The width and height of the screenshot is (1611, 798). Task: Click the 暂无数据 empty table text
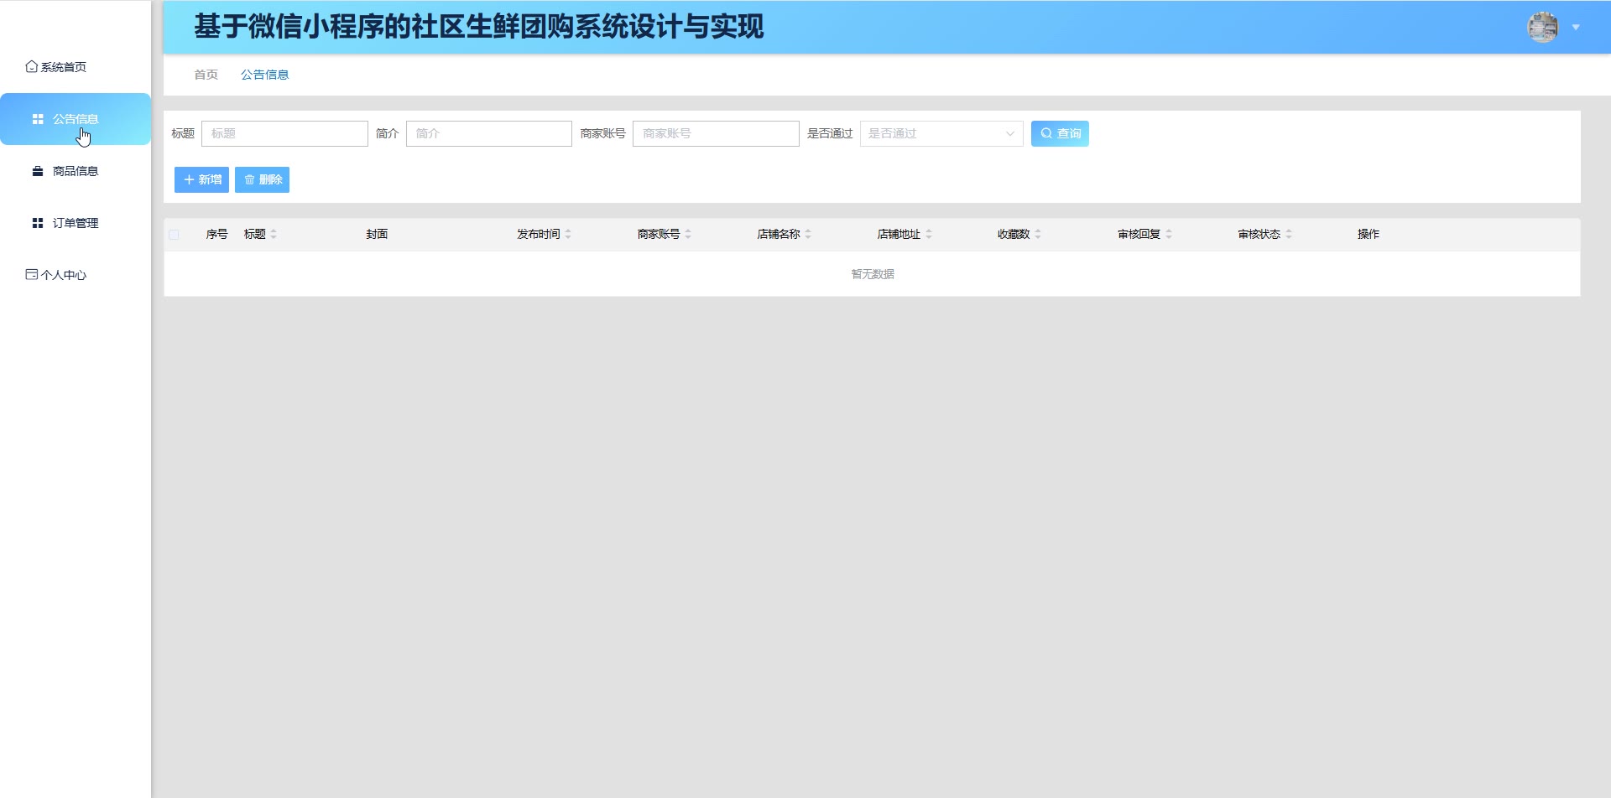point(873,274)
